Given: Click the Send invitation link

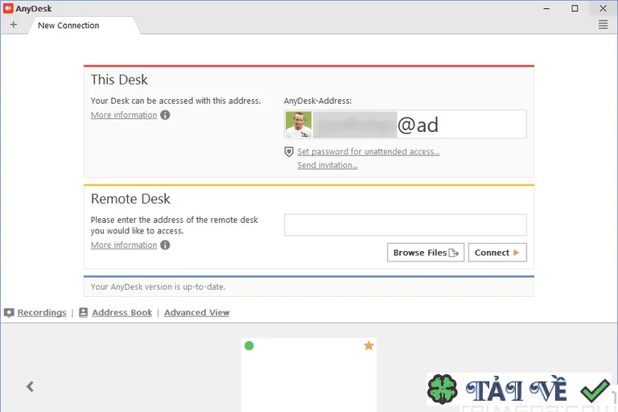Looking at the screenshot, I should [328, 165].
